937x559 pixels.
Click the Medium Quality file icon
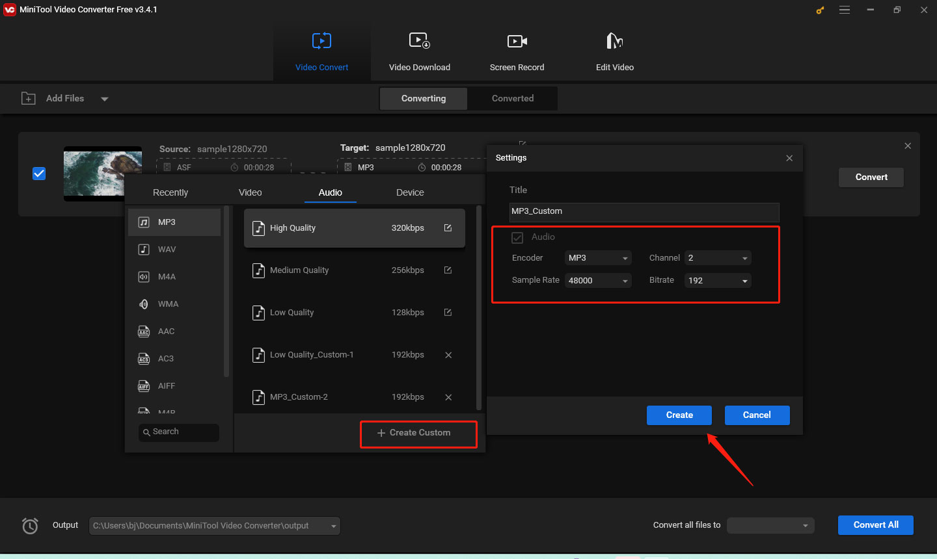[x=258, y=270]
